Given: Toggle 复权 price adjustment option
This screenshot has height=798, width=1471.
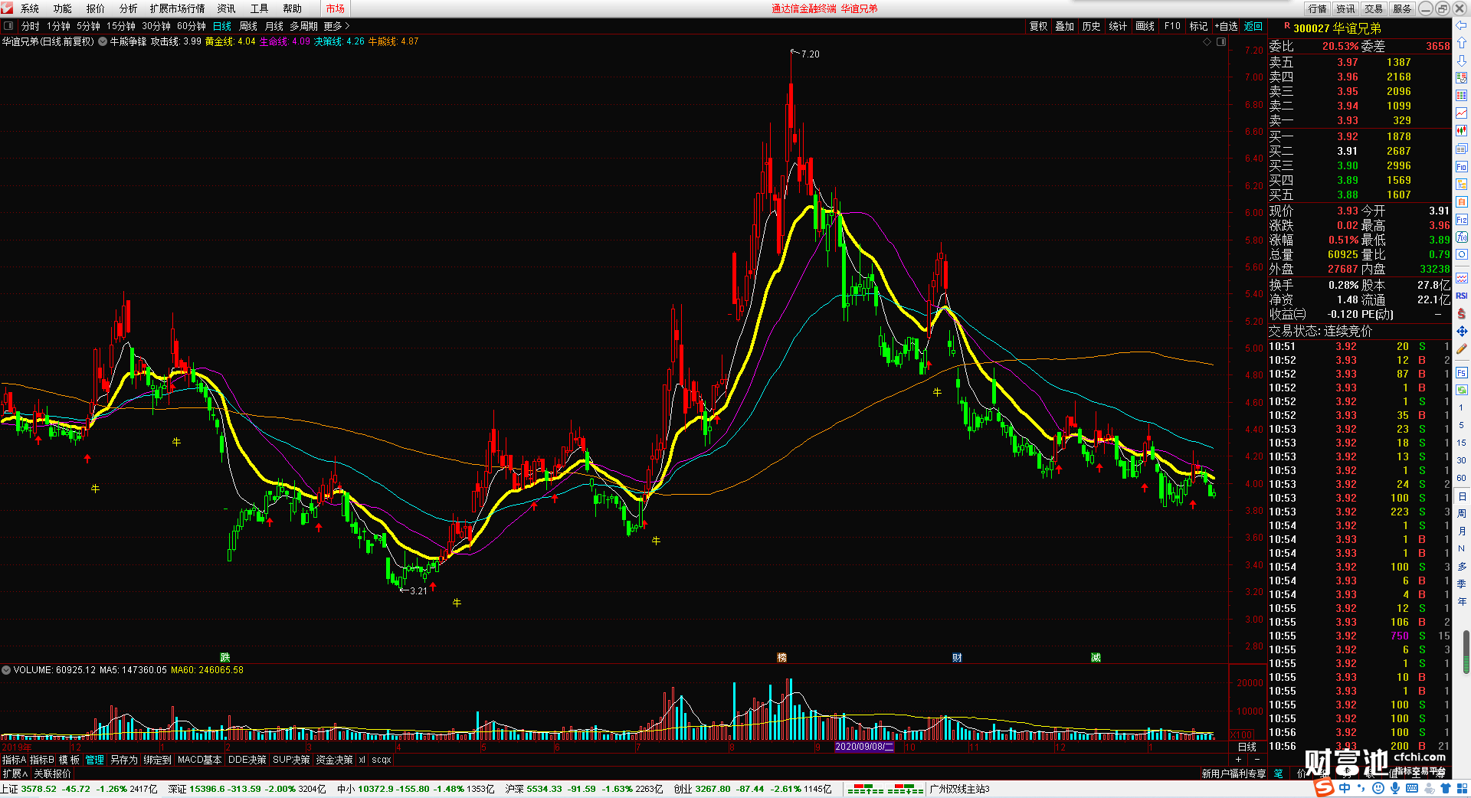Looking at the screenshot, I should pos(1038,26).
